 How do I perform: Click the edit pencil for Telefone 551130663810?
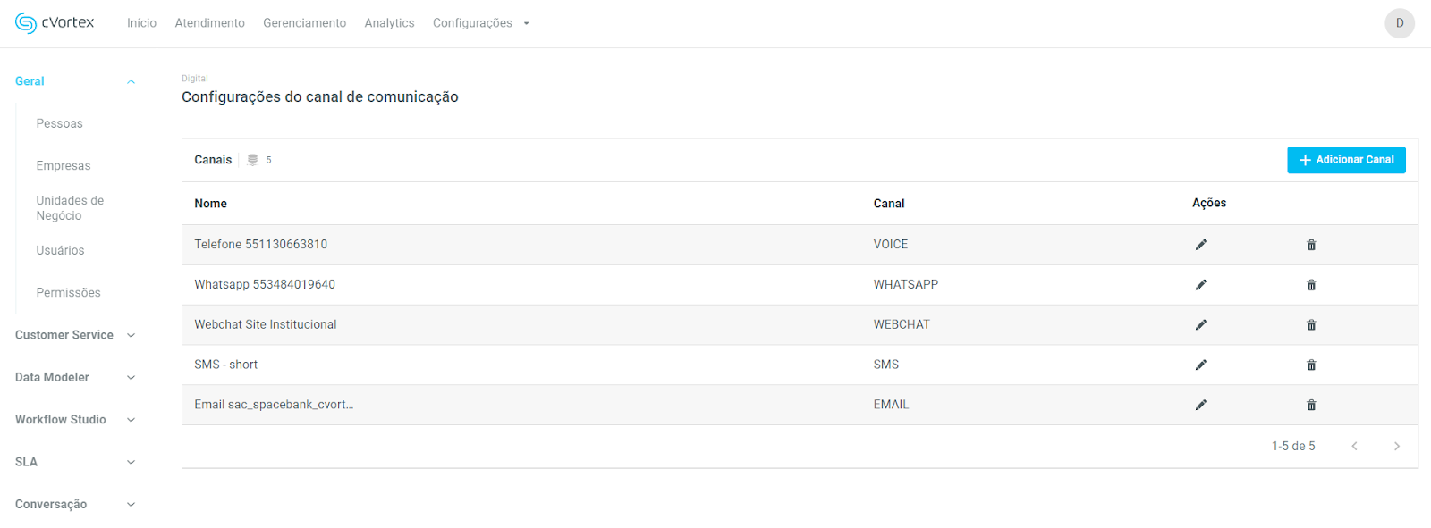click(x=1200, y=245)
